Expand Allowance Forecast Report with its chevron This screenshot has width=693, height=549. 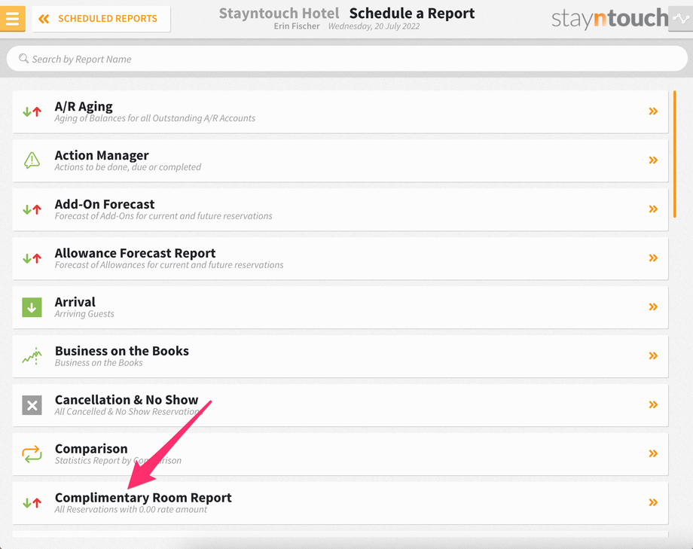pos(653,258)
